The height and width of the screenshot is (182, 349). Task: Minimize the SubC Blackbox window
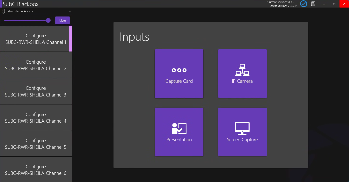click(324, 4)
